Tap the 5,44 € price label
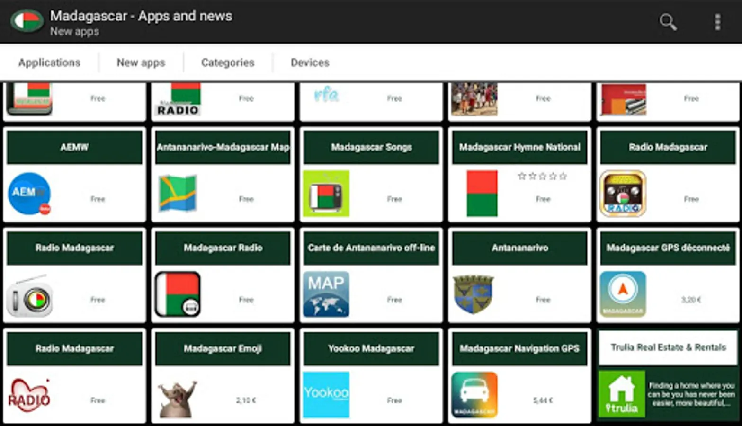The image size is (742, 426). click(x=543, y=400)
